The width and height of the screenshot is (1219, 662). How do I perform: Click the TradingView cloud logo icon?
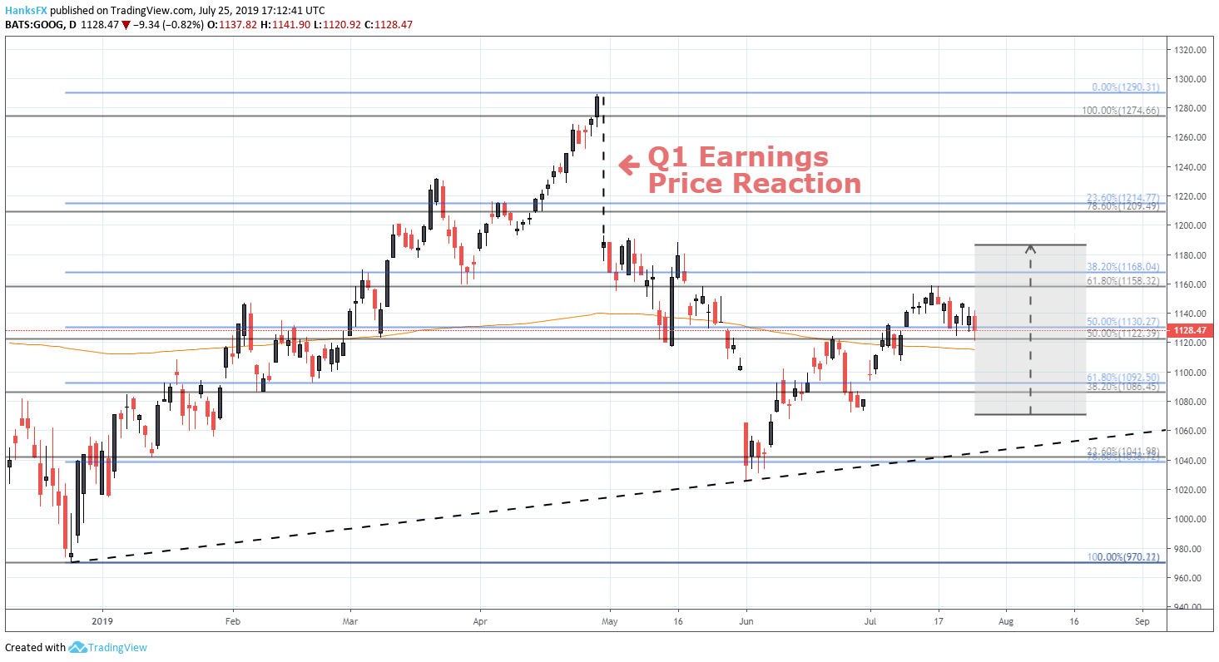click(x=77, y=647)
